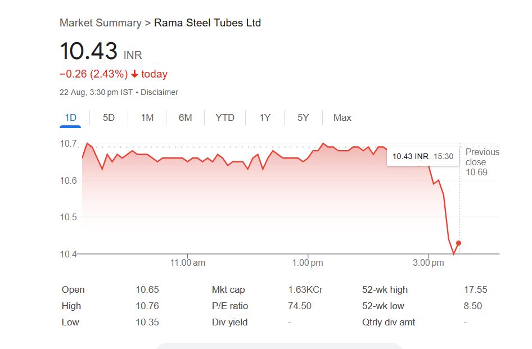Switch to the 5D chart tab

(x=109, y=117)
